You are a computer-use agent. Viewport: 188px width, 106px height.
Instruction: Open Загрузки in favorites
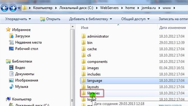[23, 36]
